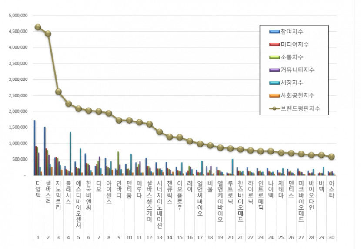
Task: Select the 셀바스헬스케어 category label
Action: coord(150,201)
